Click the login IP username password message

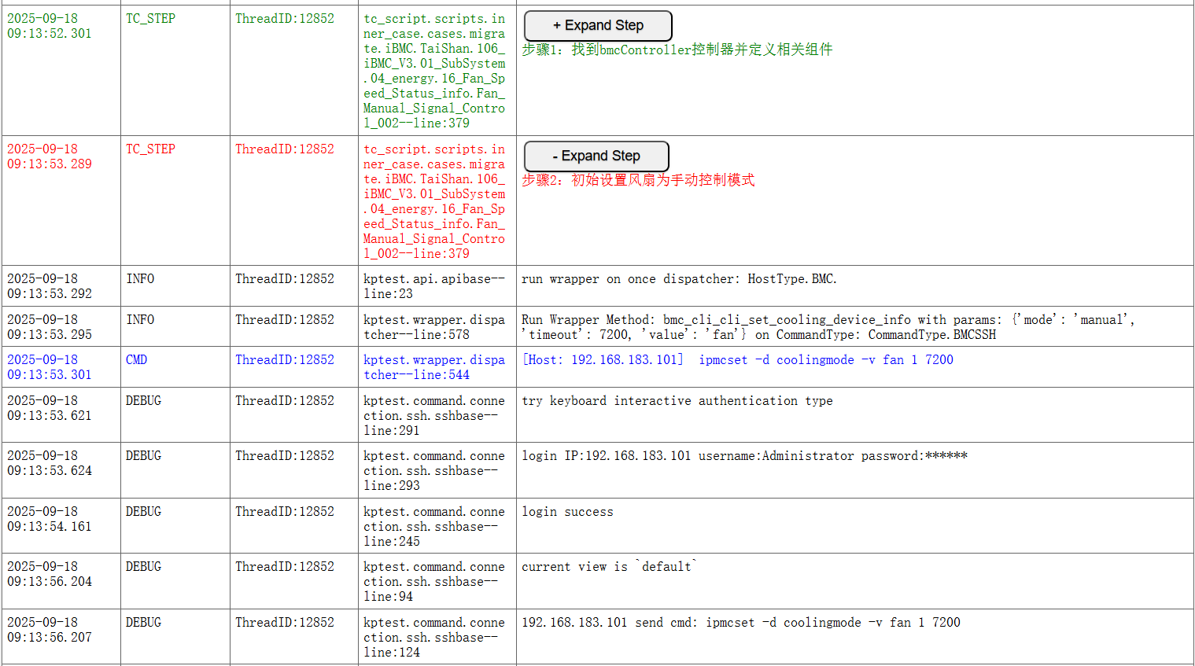[743, 456]
